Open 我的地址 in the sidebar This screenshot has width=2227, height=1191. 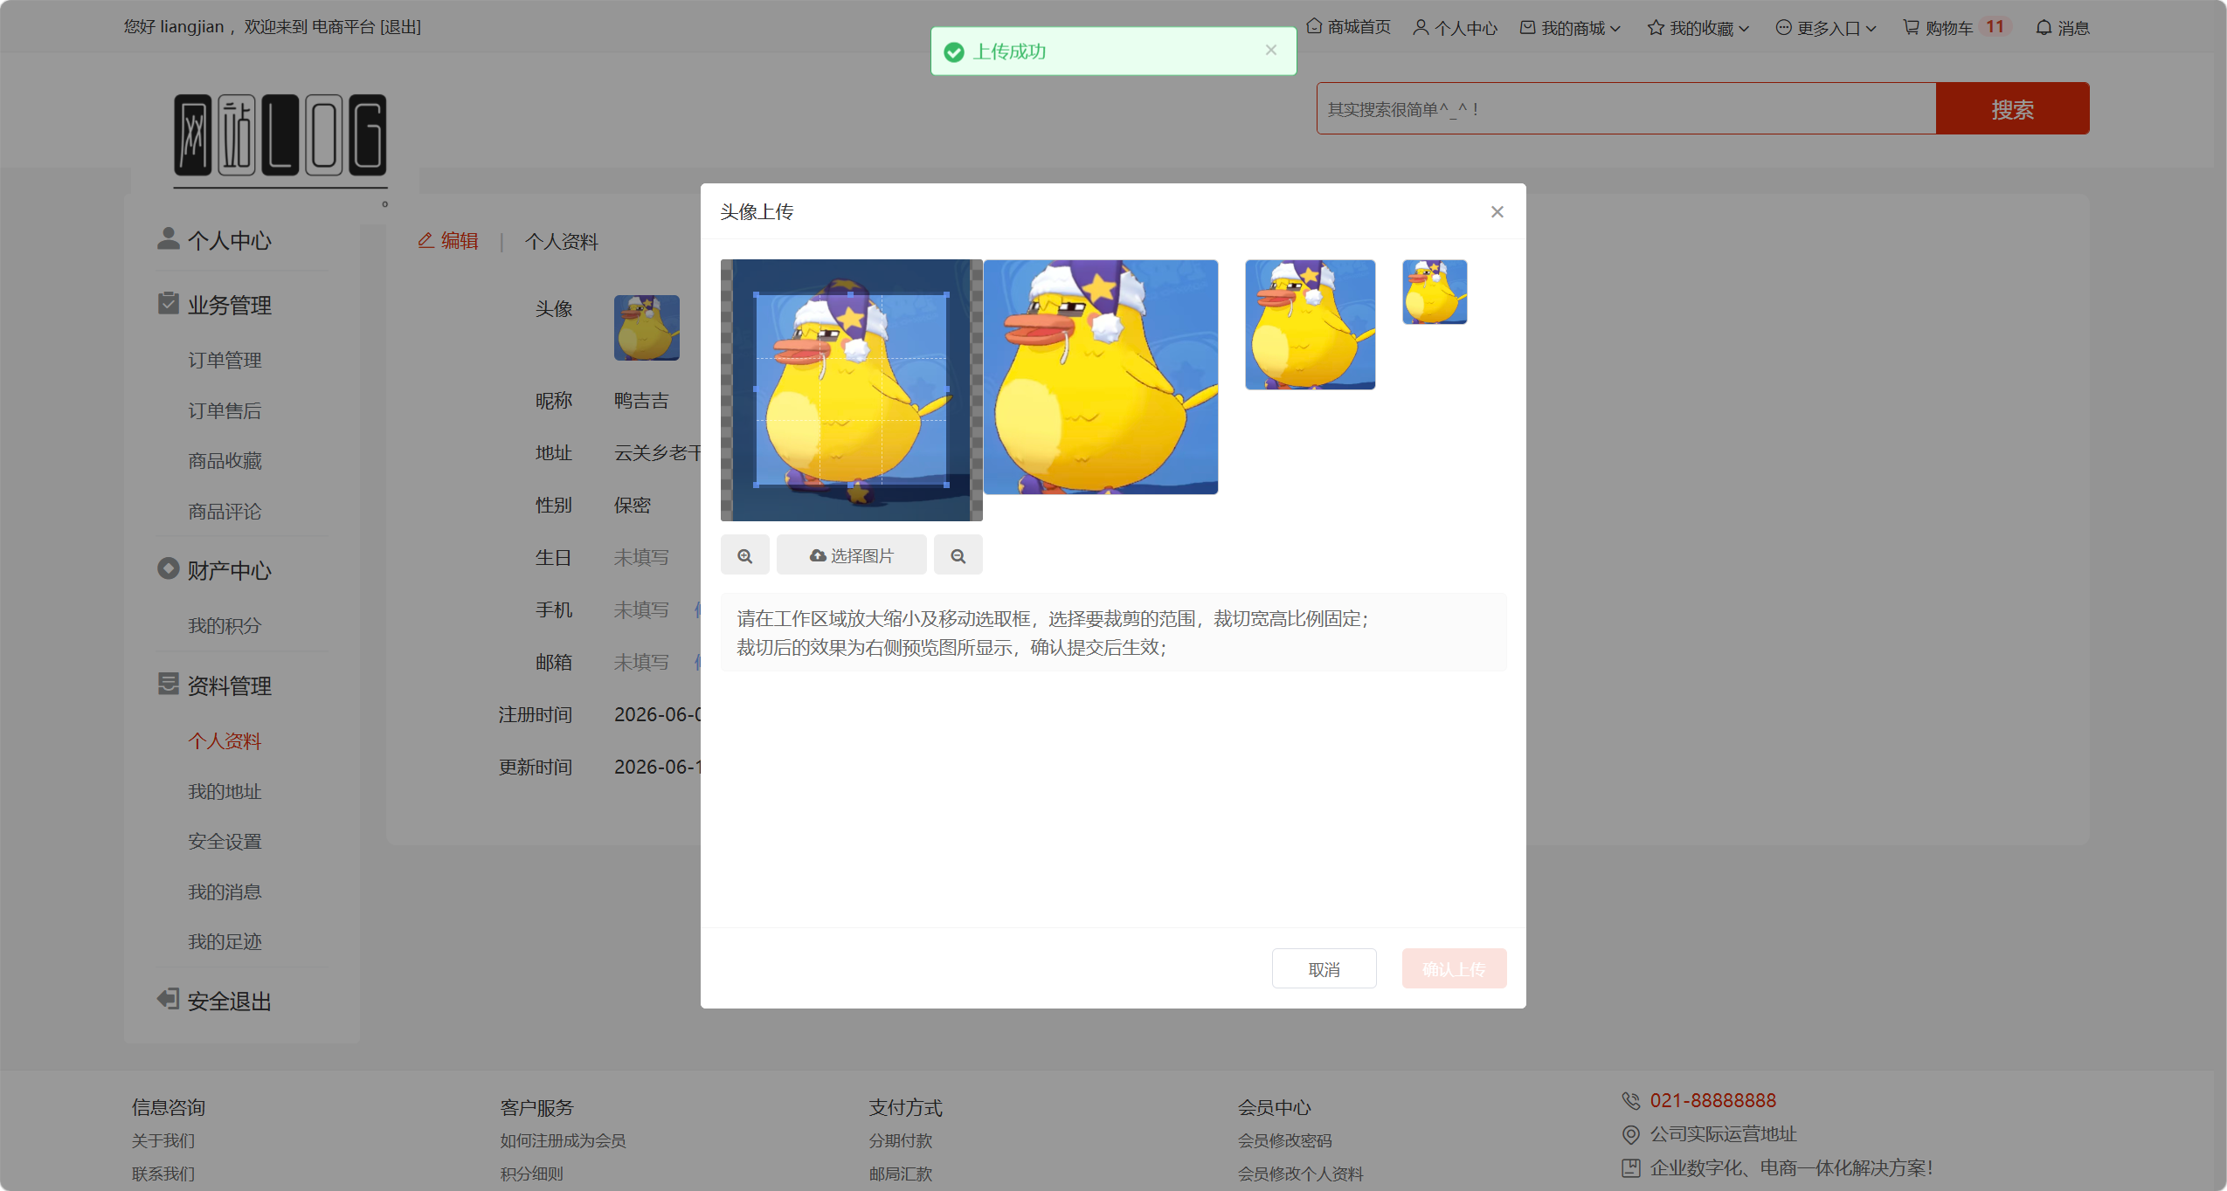(x=225, y=791)
